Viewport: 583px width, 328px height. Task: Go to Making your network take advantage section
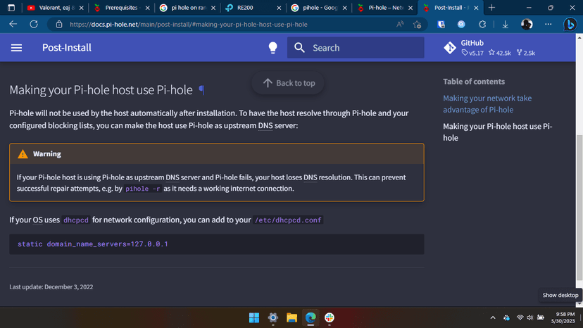click(487, 104)
